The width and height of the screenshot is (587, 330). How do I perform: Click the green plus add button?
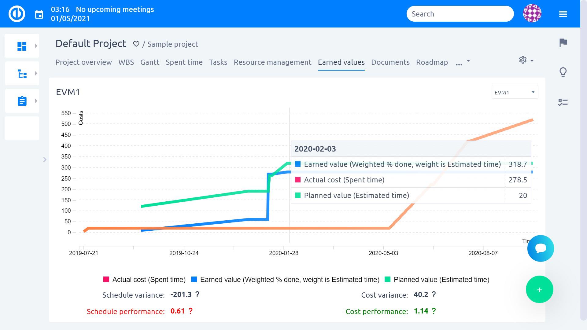click(539, 290)
